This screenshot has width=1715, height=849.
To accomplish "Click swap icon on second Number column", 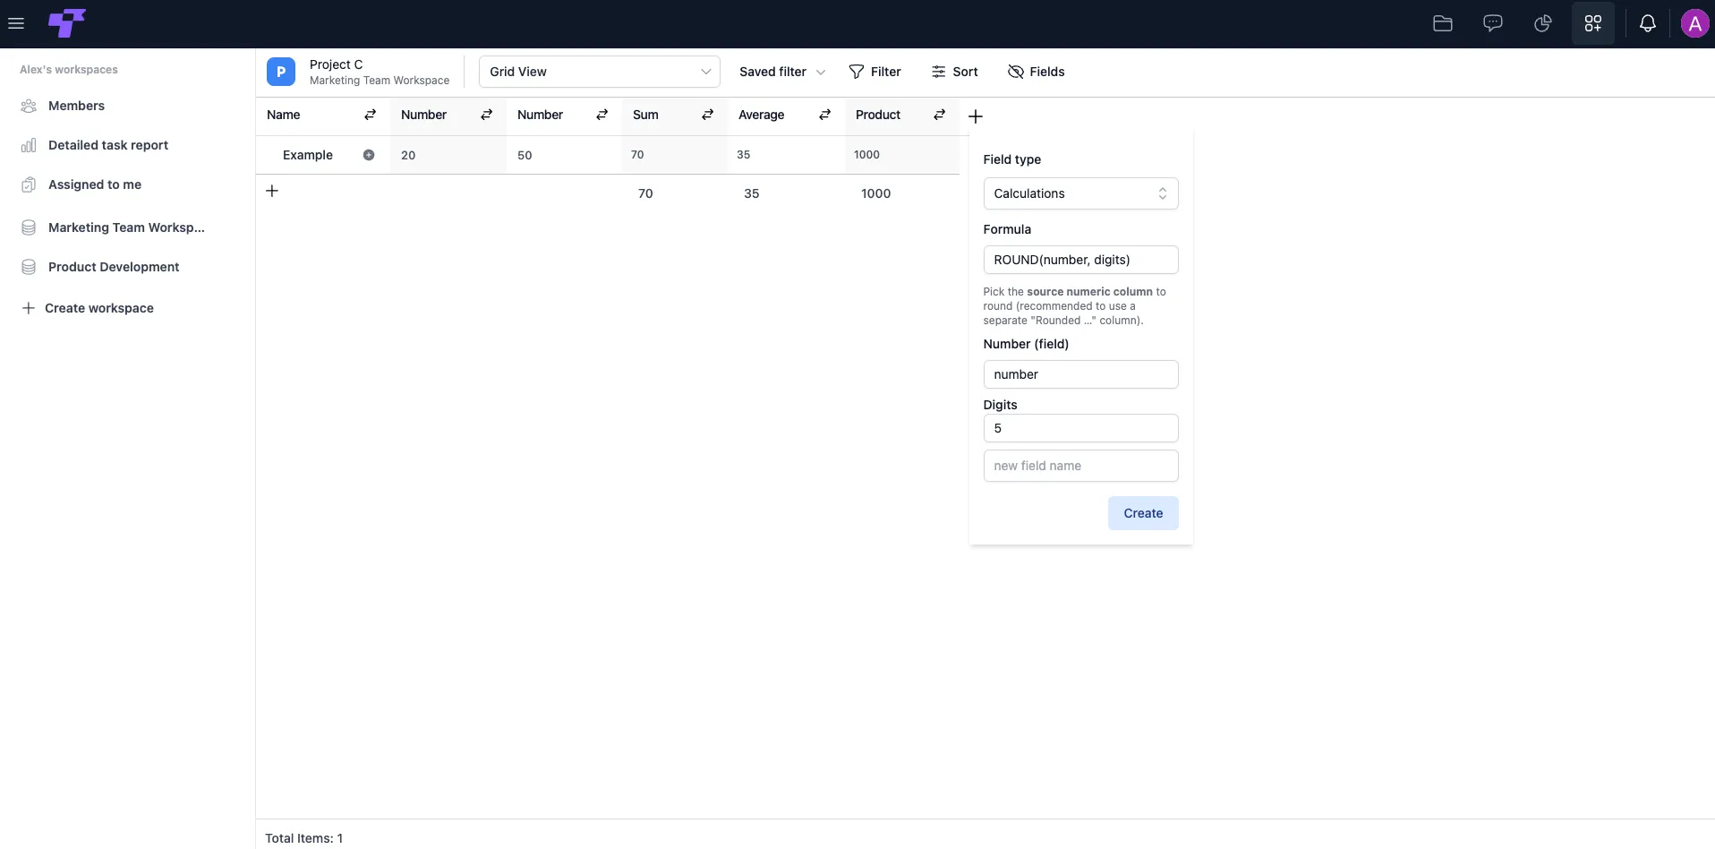I will point(602,115).
